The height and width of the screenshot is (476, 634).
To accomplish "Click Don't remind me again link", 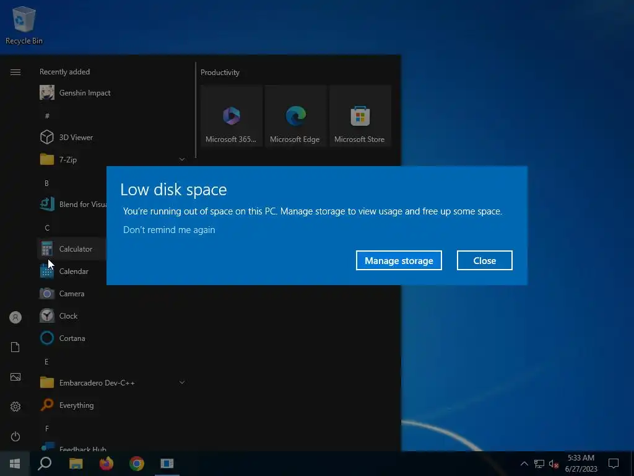I will click(x=169, y=230).
